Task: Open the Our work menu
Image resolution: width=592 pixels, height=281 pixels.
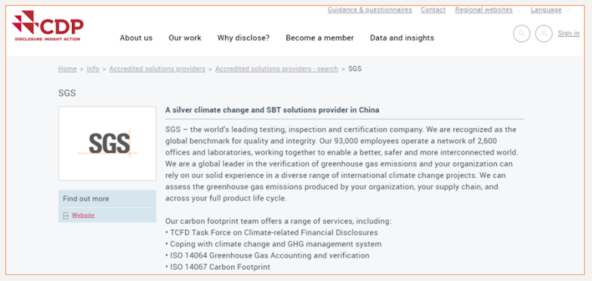Action: coord(185,38)
